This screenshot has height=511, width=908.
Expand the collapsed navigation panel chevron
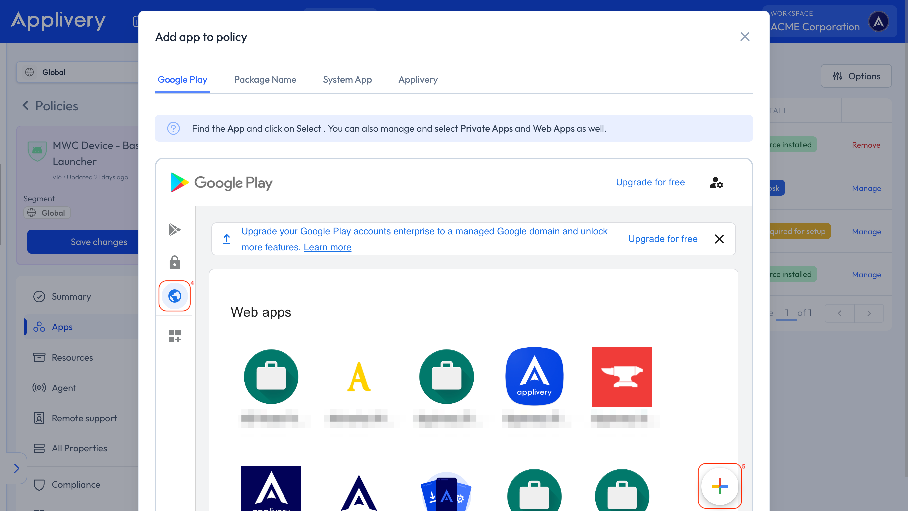tap(17, 468)
